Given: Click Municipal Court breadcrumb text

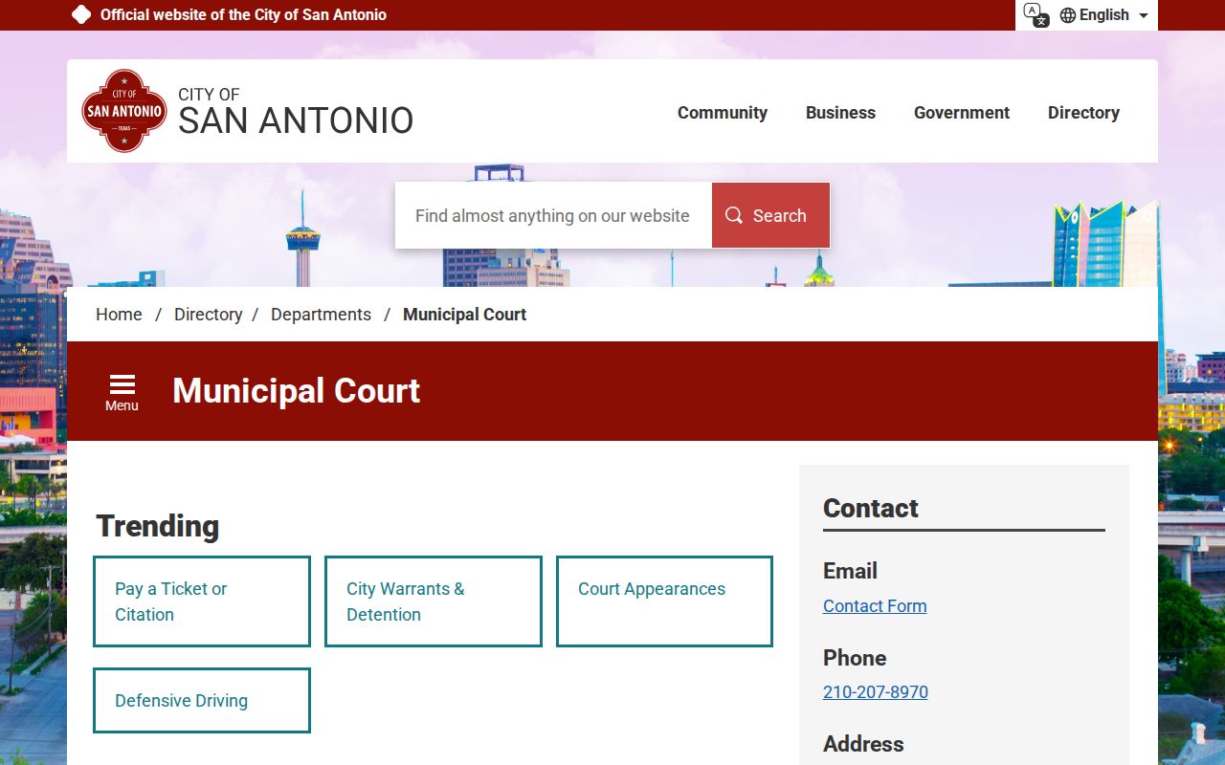Looking at the screenshot, I should tap(464, 315).
